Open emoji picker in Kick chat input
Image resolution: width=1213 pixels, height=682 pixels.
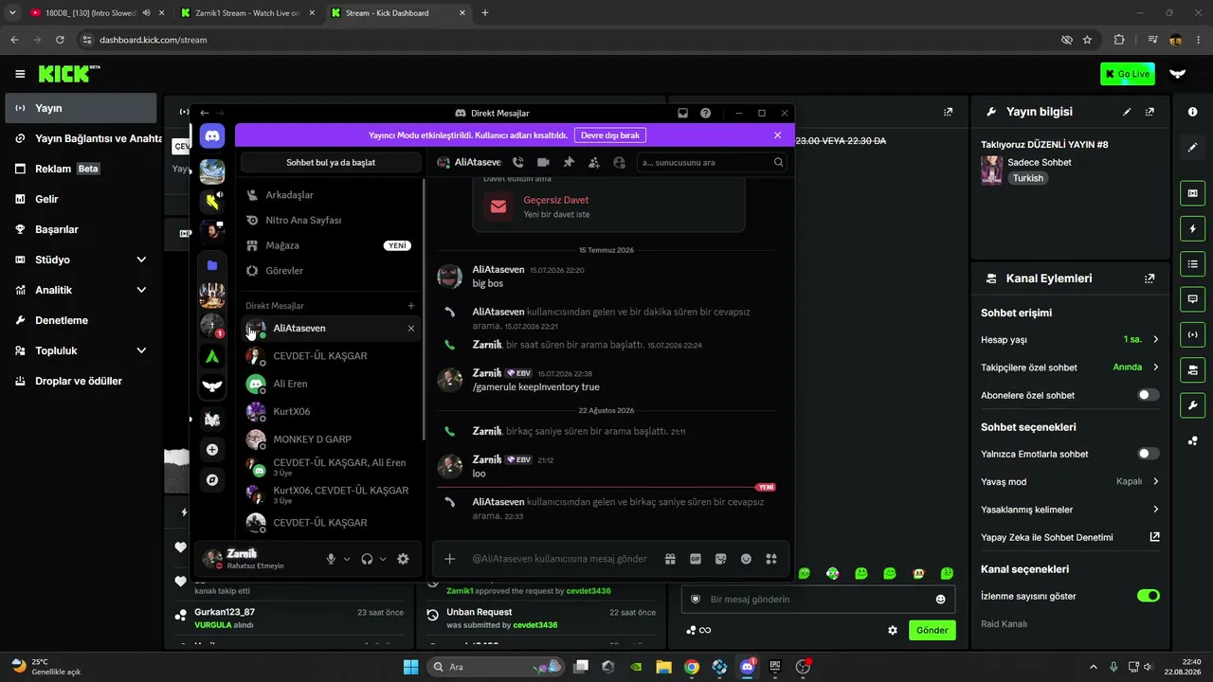click(x=940, y=600)
